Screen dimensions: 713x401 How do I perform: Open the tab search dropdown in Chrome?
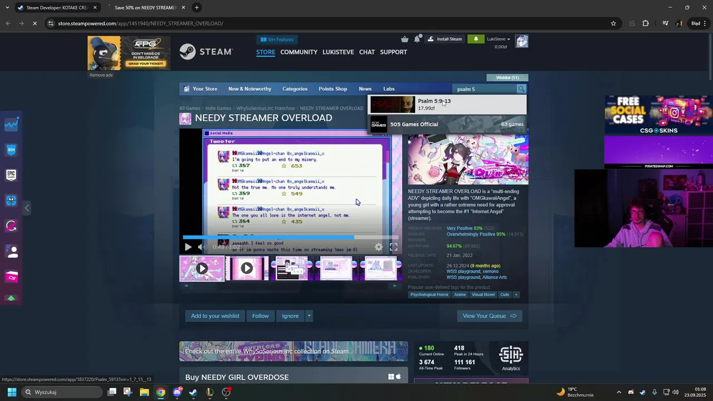point(6,8)
